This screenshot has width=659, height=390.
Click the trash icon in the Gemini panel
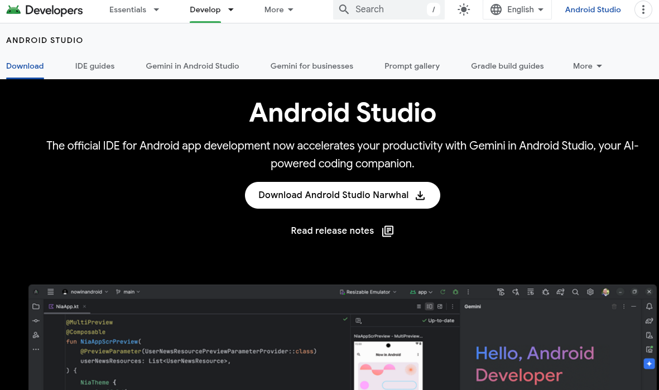614,306
